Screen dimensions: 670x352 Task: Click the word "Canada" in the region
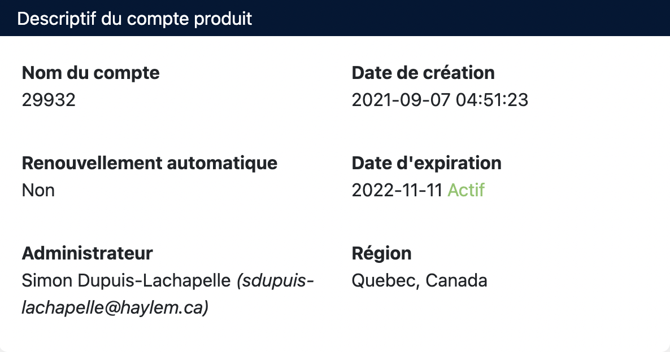point(456,280)
